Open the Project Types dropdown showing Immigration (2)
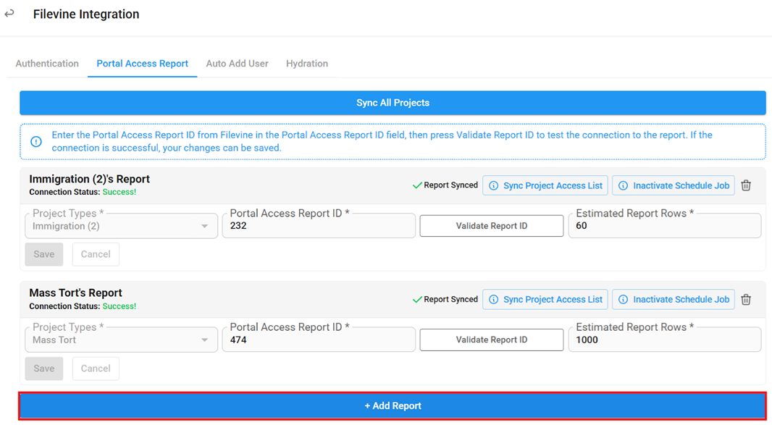772x425 pixels. (121, 226)
